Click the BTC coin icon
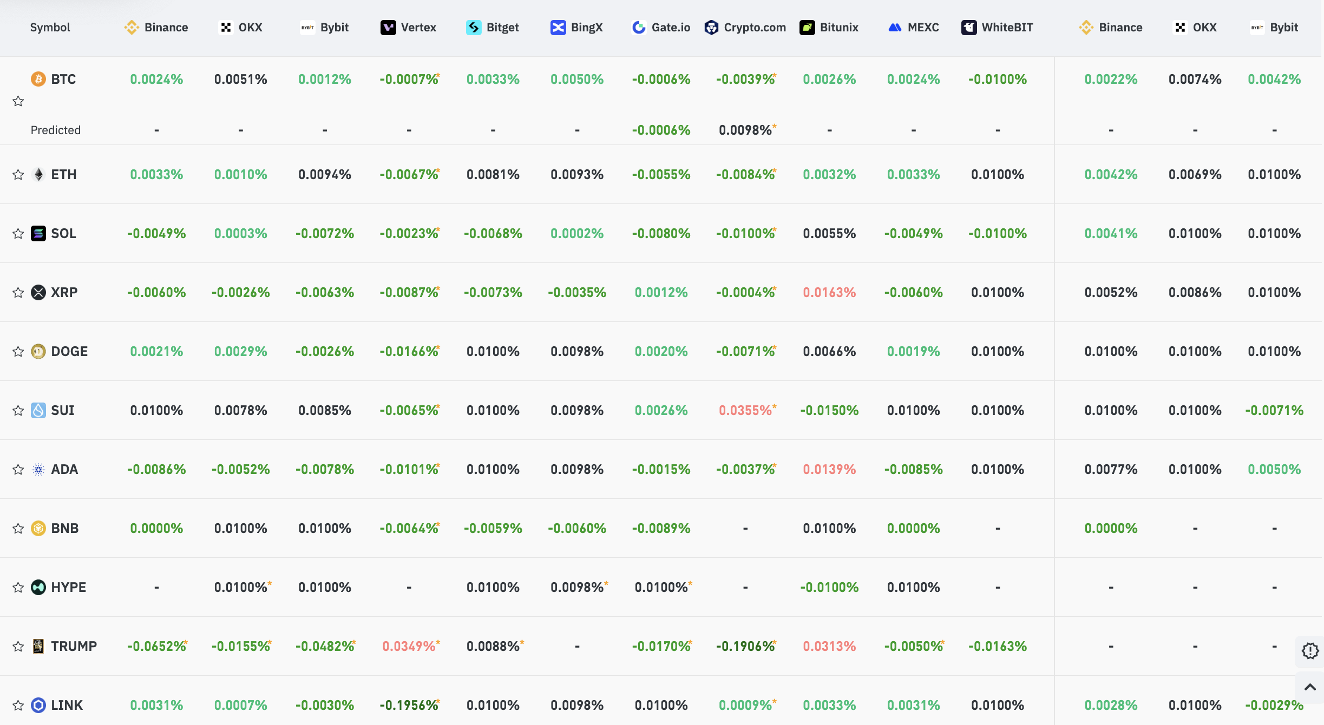 coord(38,79)
